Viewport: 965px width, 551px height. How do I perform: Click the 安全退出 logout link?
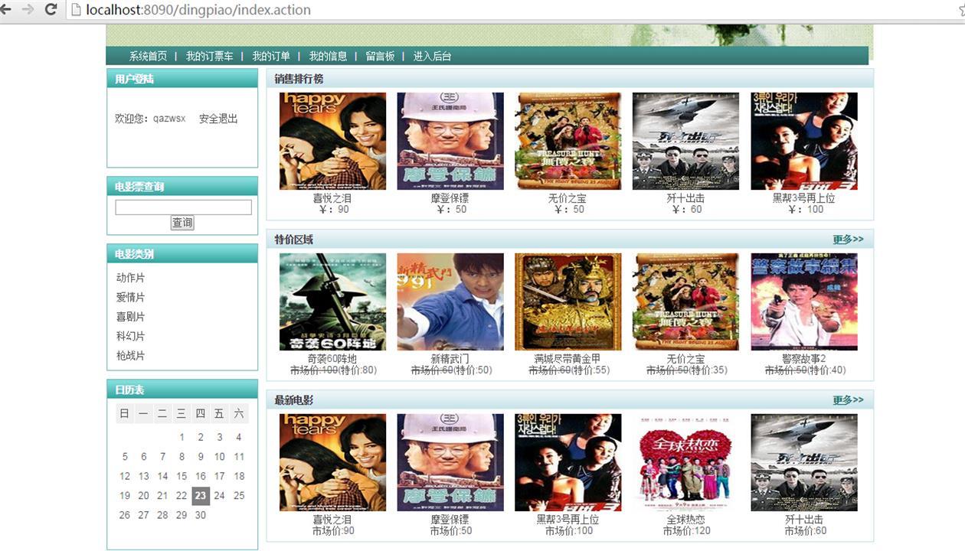click(218, 119)
